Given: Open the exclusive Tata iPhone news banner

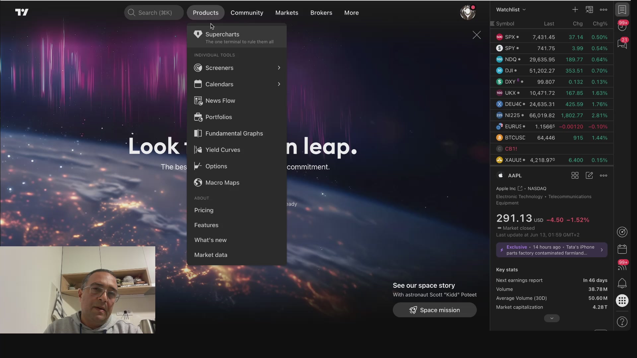Looking at the screenshot, I should coord(552,250).
